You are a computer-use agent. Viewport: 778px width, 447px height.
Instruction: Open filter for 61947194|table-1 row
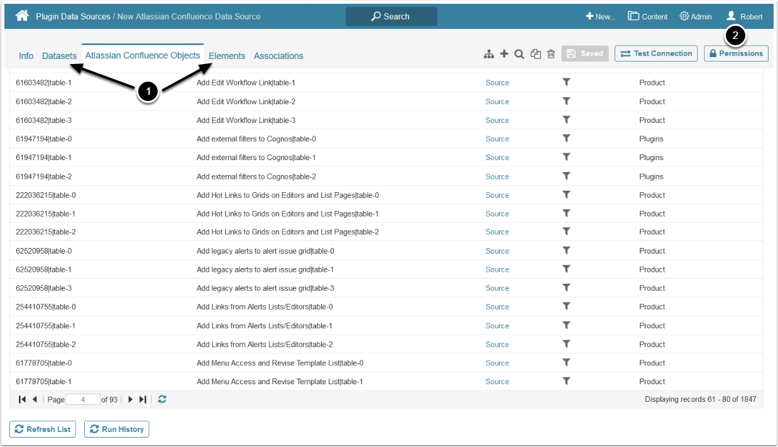pyautogui.click(x=566, y=157)
